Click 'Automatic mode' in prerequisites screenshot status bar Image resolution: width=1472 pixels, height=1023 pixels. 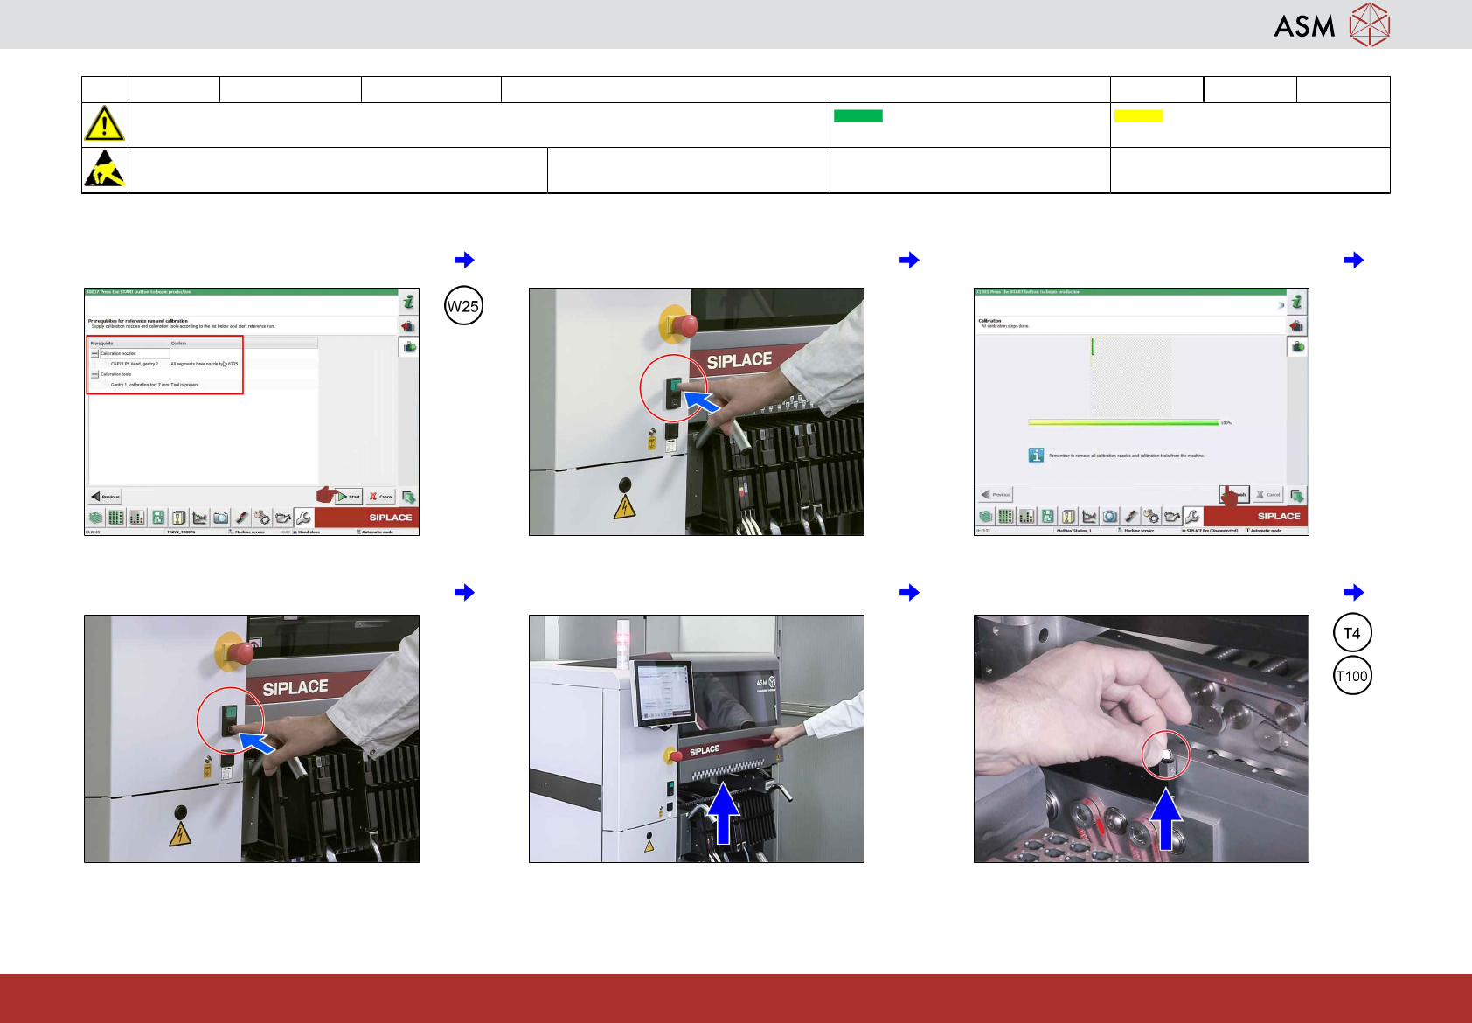tap(376, 532)
